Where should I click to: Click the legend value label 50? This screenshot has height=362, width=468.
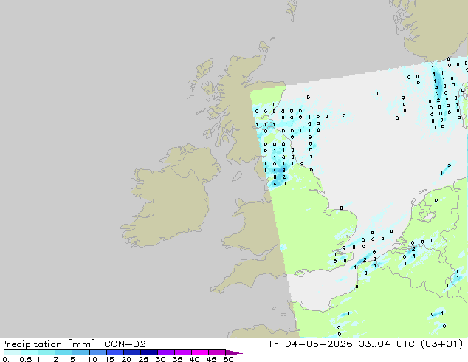(229, 359)
